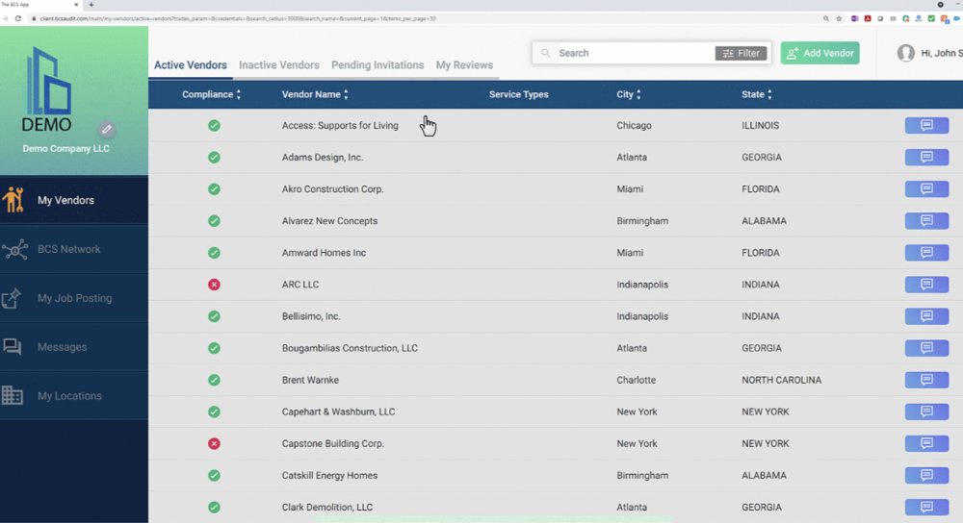Sort by Vendor Name column arrows
This screenshot has width=963, height=523.
pyautogui.click(x=346, y=94)
